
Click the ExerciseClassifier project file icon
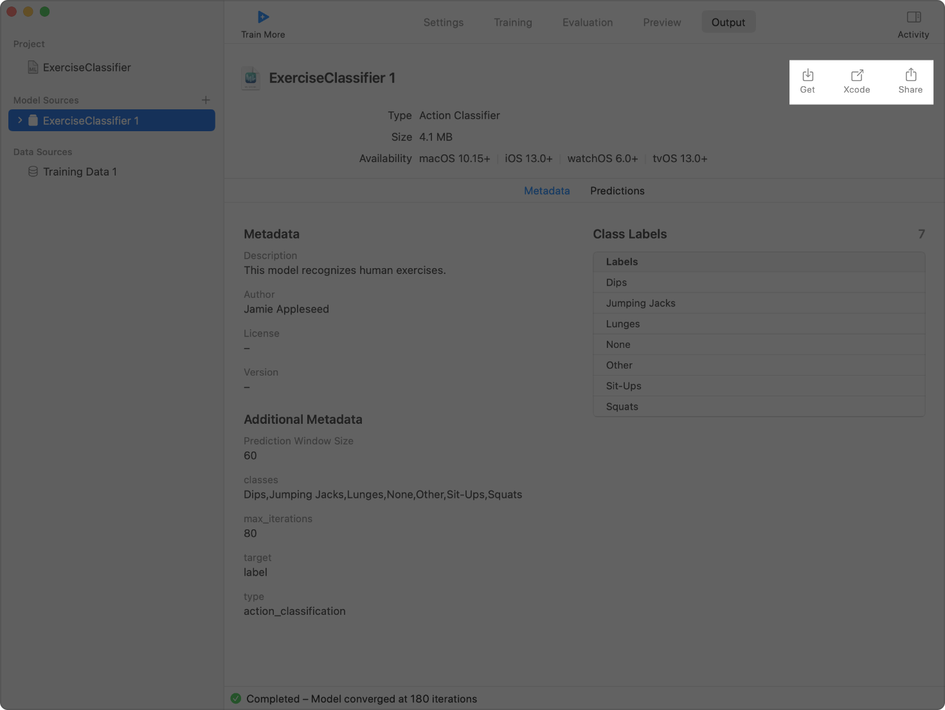pyautogui.click(x=33, y=68)
